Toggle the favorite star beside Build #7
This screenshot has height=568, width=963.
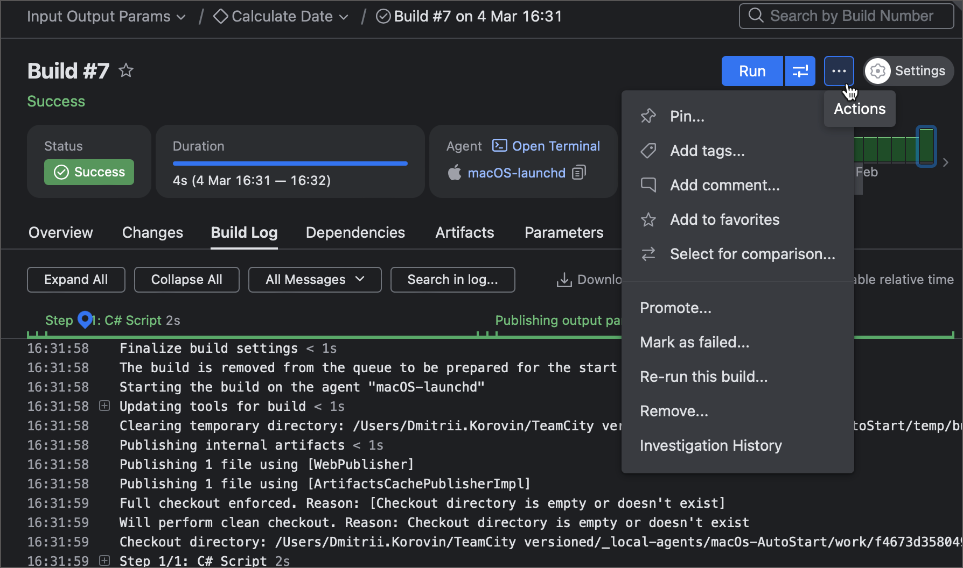(x=126, y=70)
